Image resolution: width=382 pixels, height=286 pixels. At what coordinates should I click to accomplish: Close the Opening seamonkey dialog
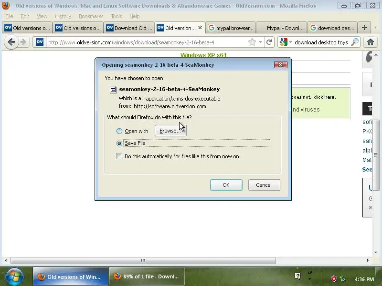click(x=280, y=64)
